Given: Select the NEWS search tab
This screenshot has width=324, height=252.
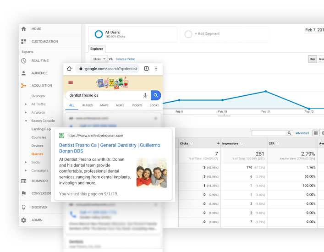Looking at the screenshot, I should pyautogui.click(x=120, y=105).
